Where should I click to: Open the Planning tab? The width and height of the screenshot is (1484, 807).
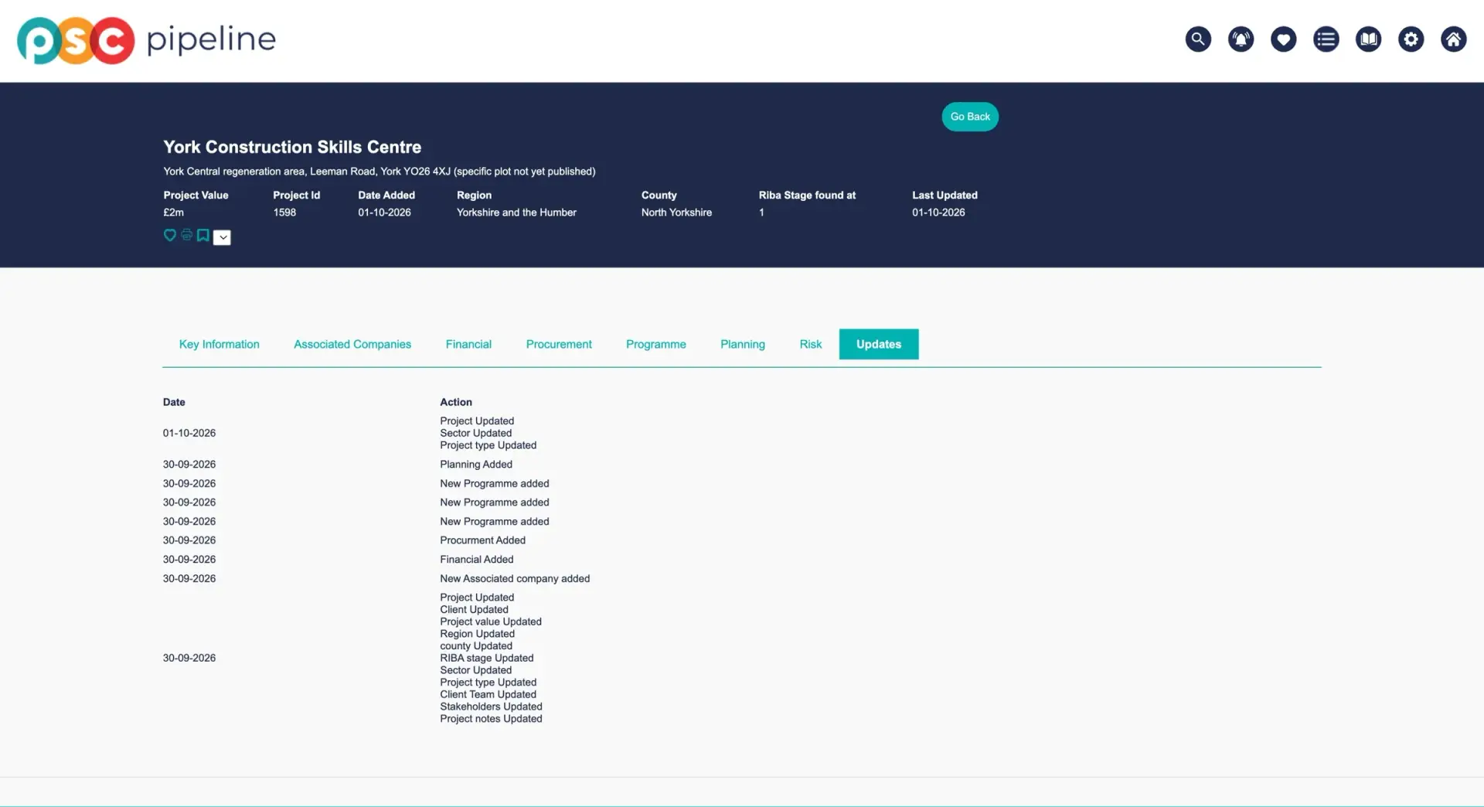click(743, 344)
